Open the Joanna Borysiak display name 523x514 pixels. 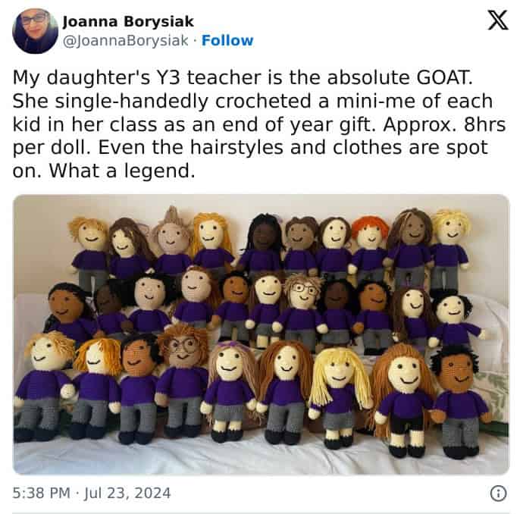(x=128, y=22)
